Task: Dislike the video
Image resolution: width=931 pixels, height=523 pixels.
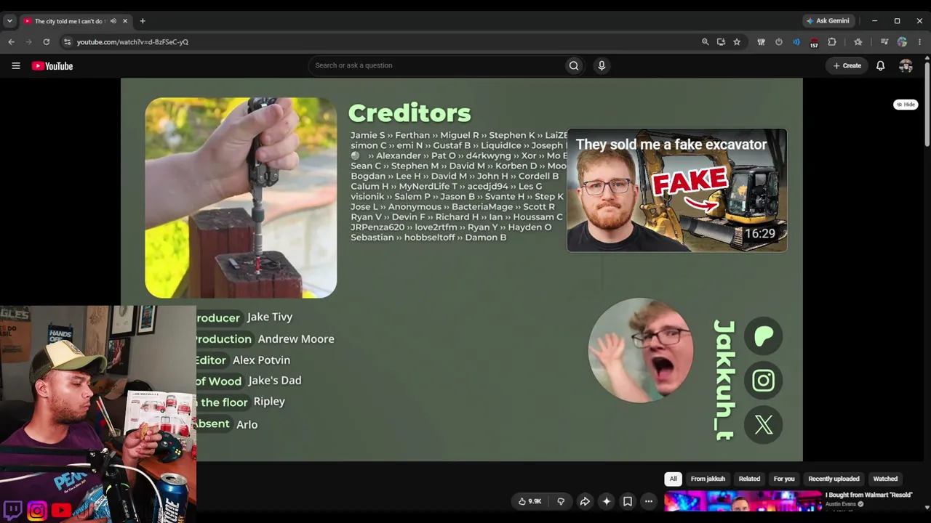Action: [561, 501]
